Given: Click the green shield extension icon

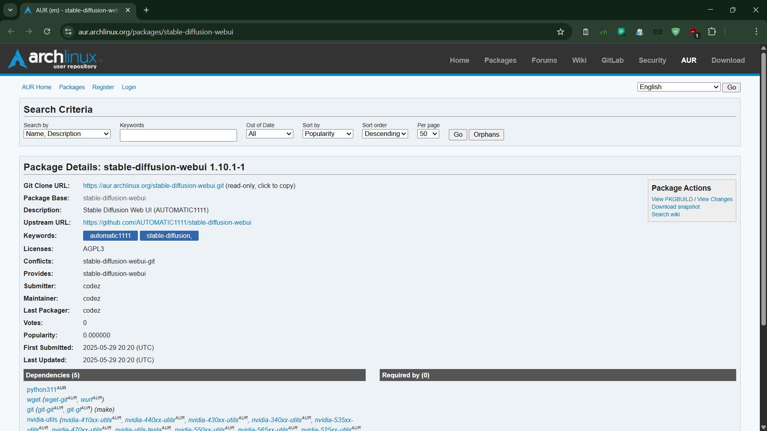Looking at the screenshot, I should (675, 32).
